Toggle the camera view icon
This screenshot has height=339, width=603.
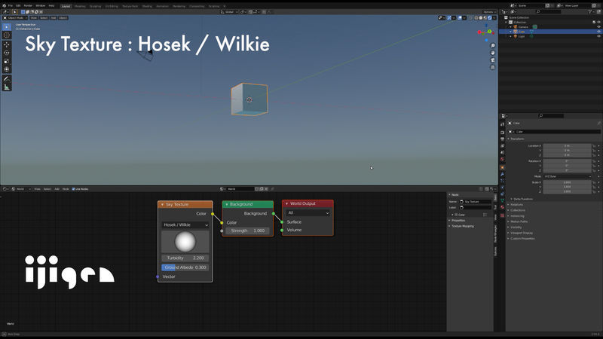tap(493, 60)
